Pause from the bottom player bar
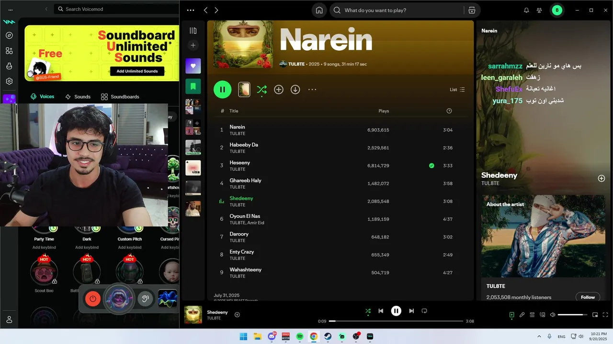Viewport: 613px width, 344px height. [x=396, y=311]
